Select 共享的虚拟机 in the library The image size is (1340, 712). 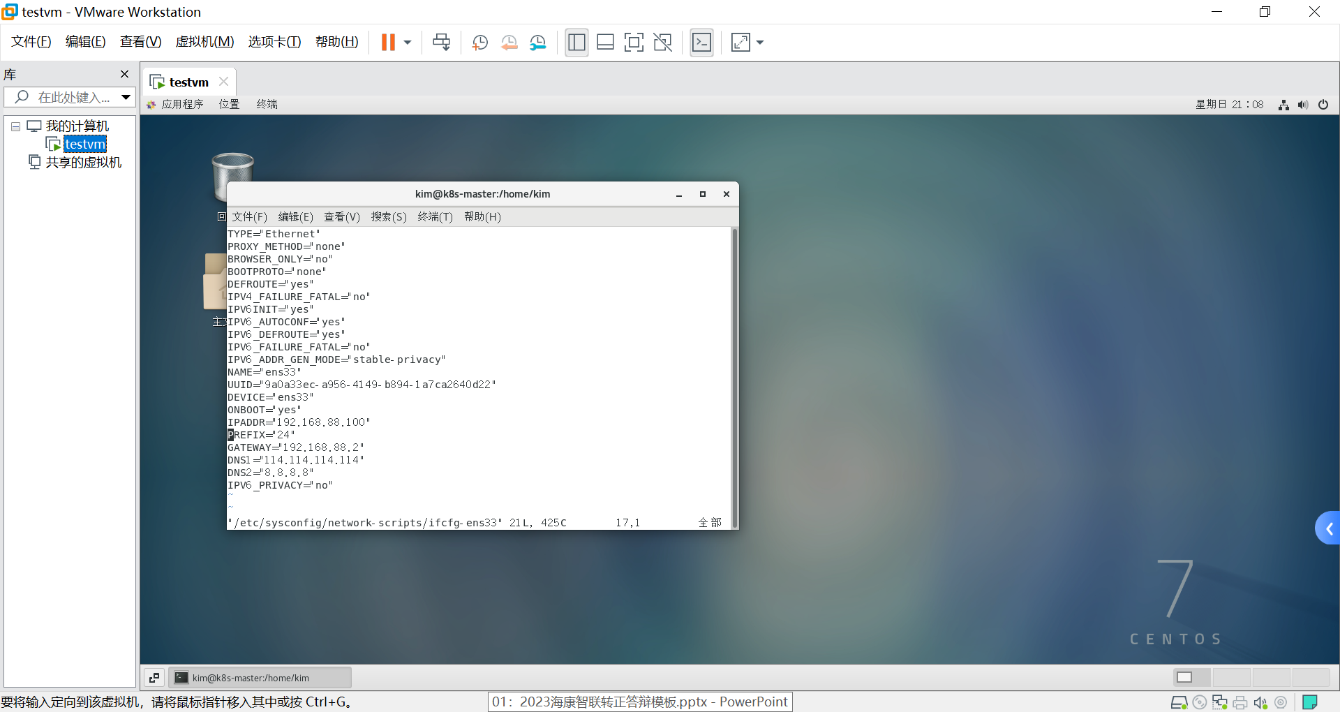click(83, 162)
